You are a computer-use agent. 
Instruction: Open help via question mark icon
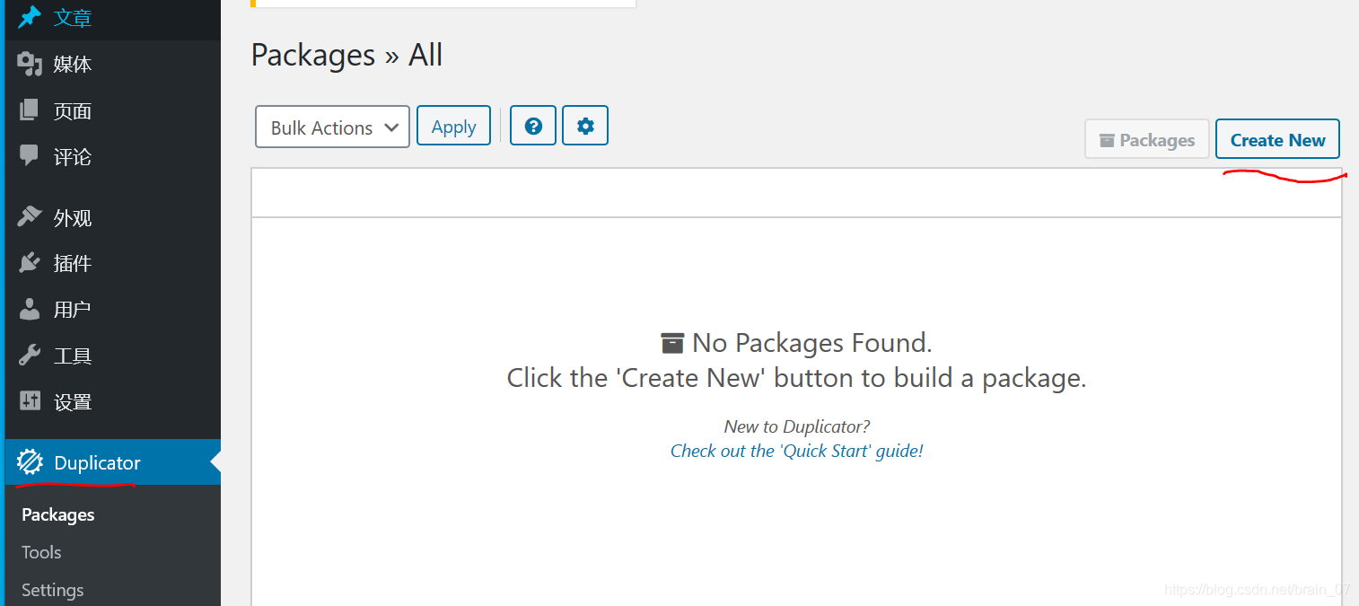click(x=533, y=126)
